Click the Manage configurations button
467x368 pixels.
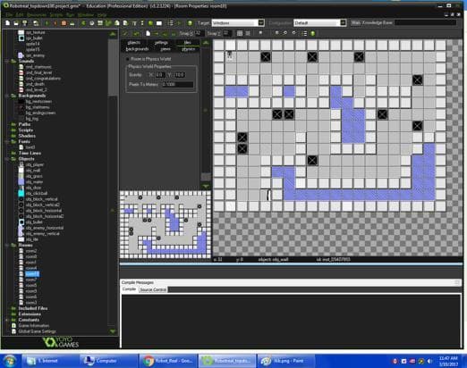click(x=355, y=23)
